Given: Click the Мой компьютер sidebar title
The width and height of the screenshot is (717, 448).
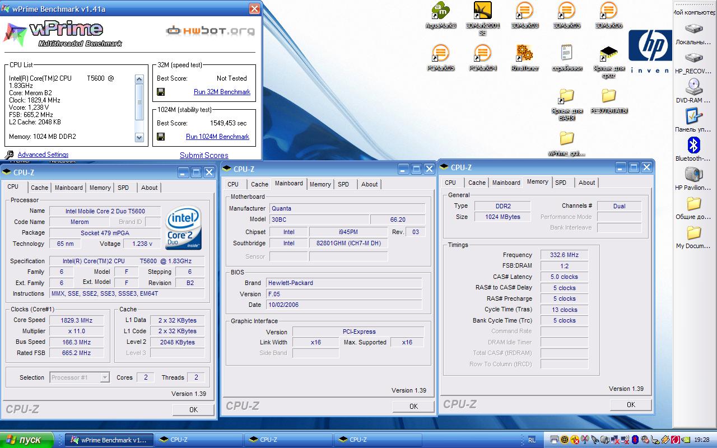Looking at the screenshot, I should 693,12.
